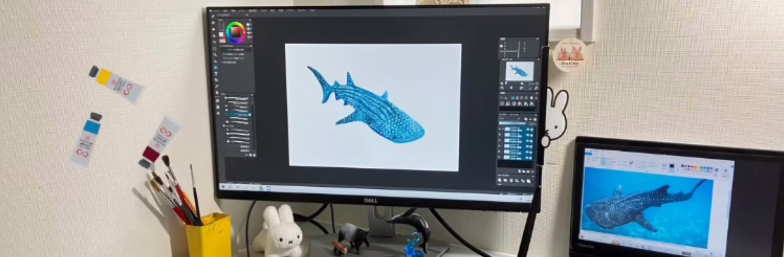Select the highlighted blue tool in the toolbox
This screenshot has width=784, height=257.
click(x=216, y=67)
